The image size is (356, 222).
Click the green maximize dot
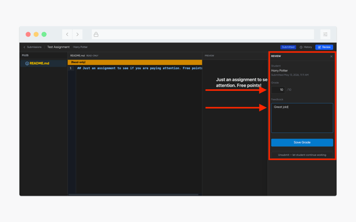tap(44, 35)
